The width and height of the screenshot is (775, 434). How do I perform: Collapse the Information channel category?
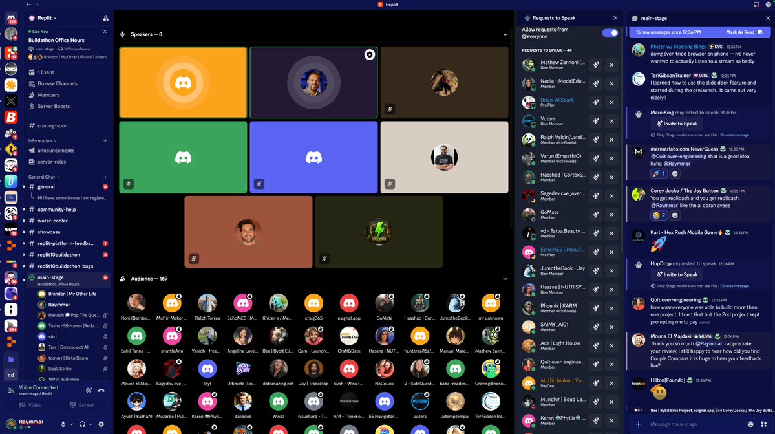click(42, 141)
